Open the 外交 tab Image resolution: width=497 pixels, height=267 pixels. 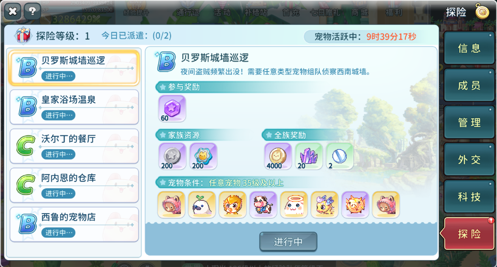tap(469, 159)
